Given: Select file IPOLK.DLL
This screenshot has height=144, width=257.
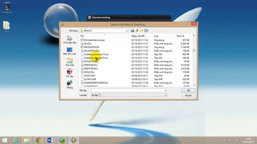Looking at the screenshot, I should 89,72.
